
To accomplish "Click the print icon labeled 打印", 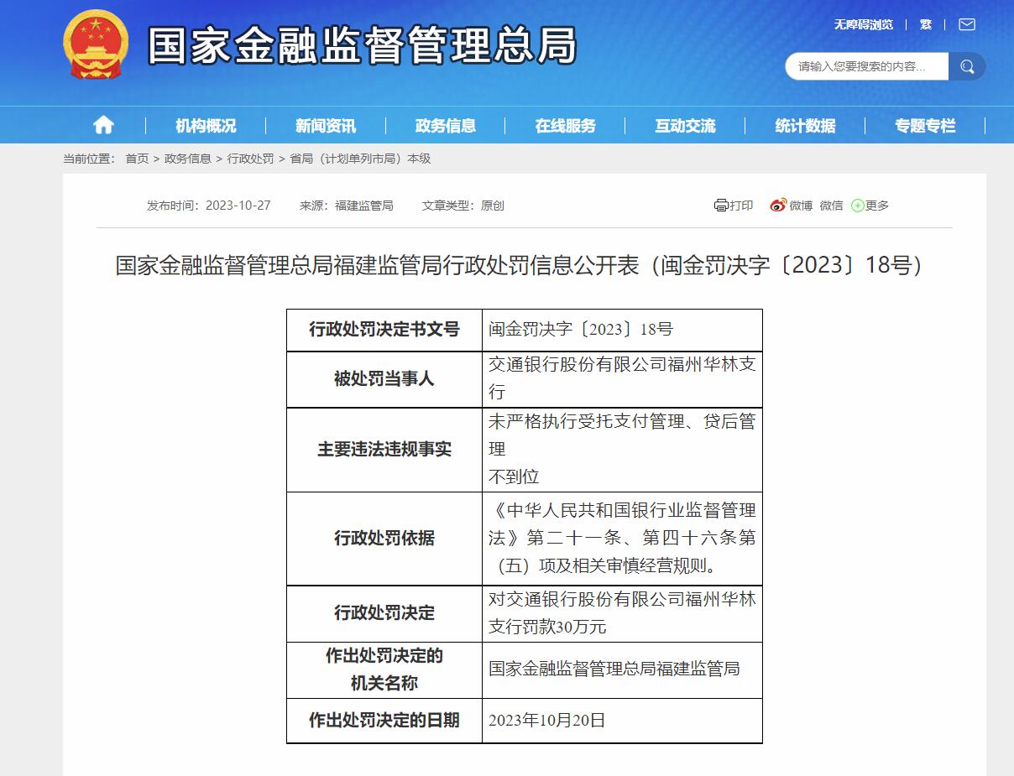I will (x=734, y=204).
